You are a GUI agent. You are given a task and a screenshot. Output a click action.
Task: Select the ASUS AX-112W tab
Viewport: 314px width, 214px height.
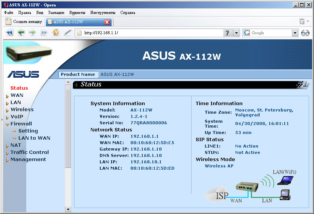point(79,22)
